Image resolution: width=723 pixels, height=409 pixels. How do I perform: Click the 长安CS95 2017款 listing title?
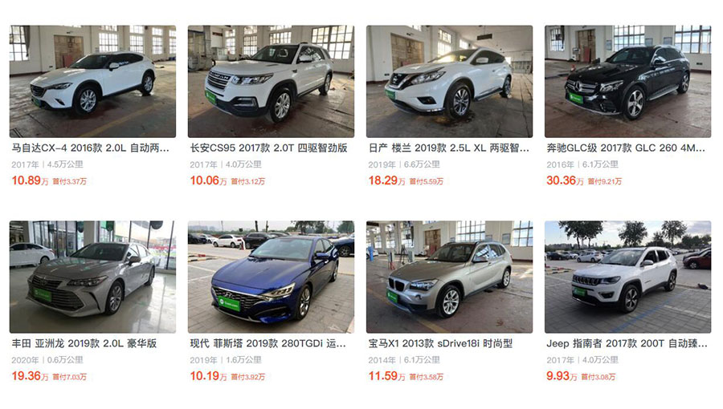pyautogui.click(x=268, y=148)
